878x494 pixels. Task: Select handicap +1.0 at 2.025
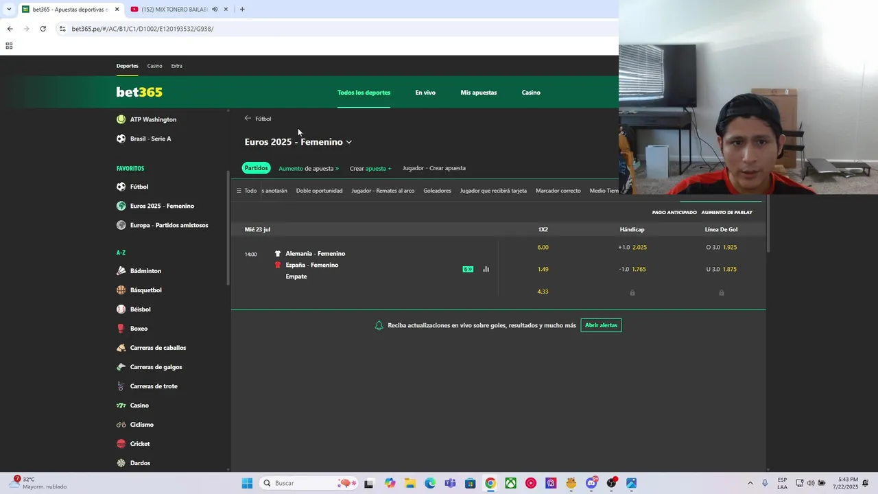(632, 247)
